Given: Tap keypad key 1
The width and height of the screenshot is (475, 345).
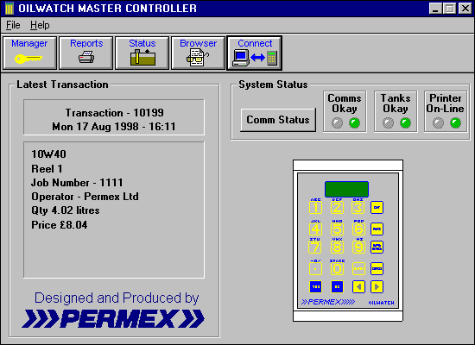Looking at the screenshot, I should 315,208.
